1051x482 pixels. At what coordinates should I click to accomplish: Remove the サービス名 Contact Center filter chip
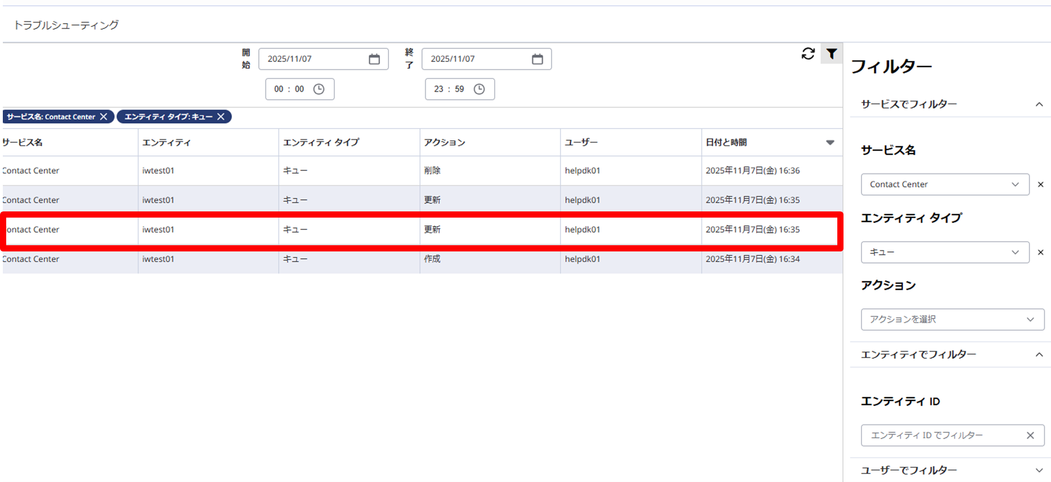click(x=104, y=117)
